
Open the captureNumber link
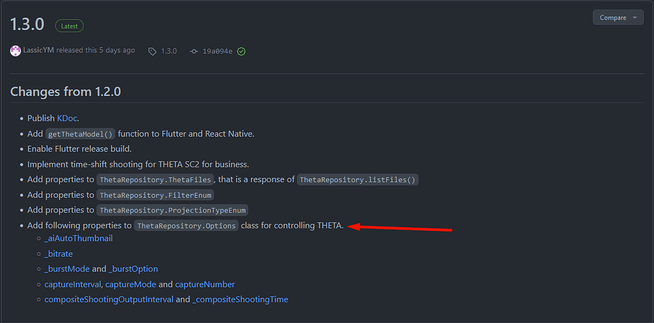(x=205, y=285)
